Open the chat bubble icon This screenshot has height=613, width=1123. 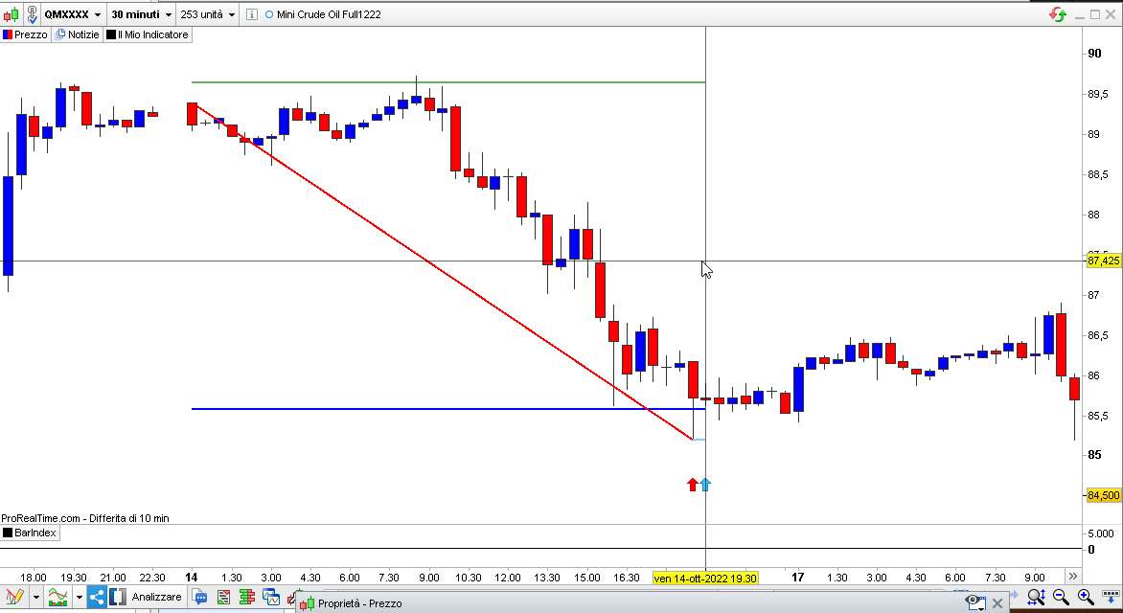point(200,597)
